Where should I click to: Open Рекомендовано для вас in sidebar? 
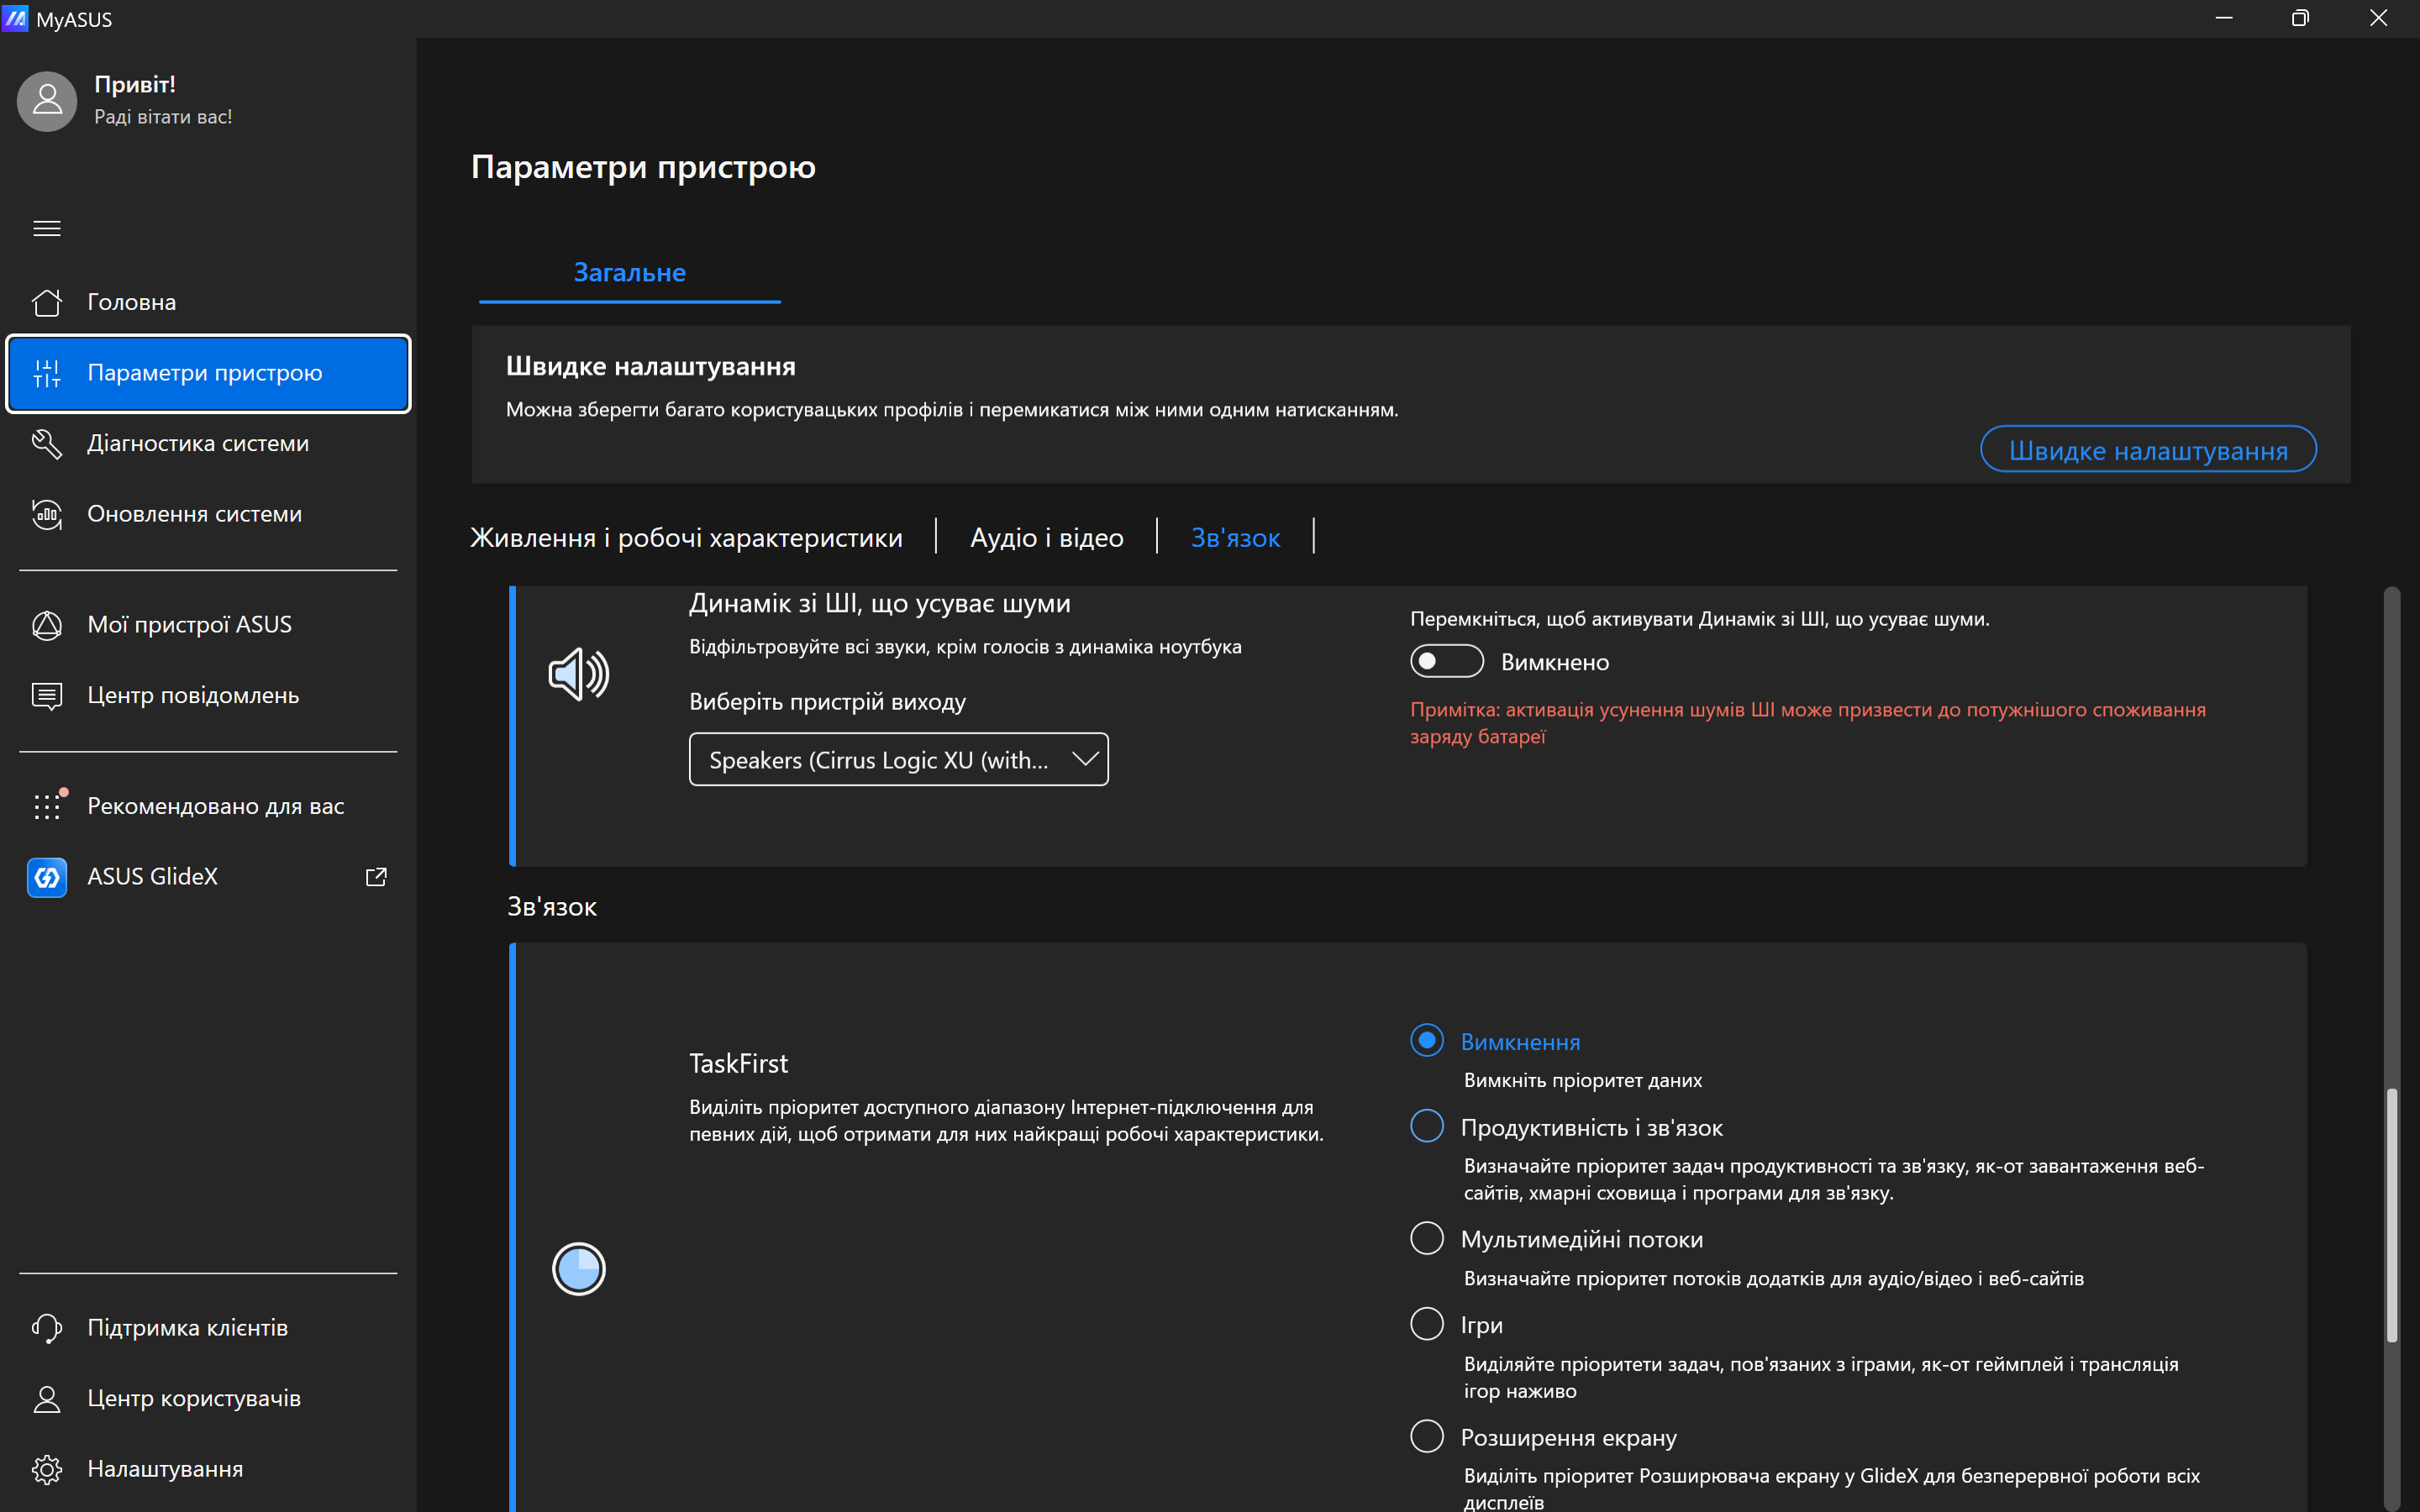click(x=208, y=806)
